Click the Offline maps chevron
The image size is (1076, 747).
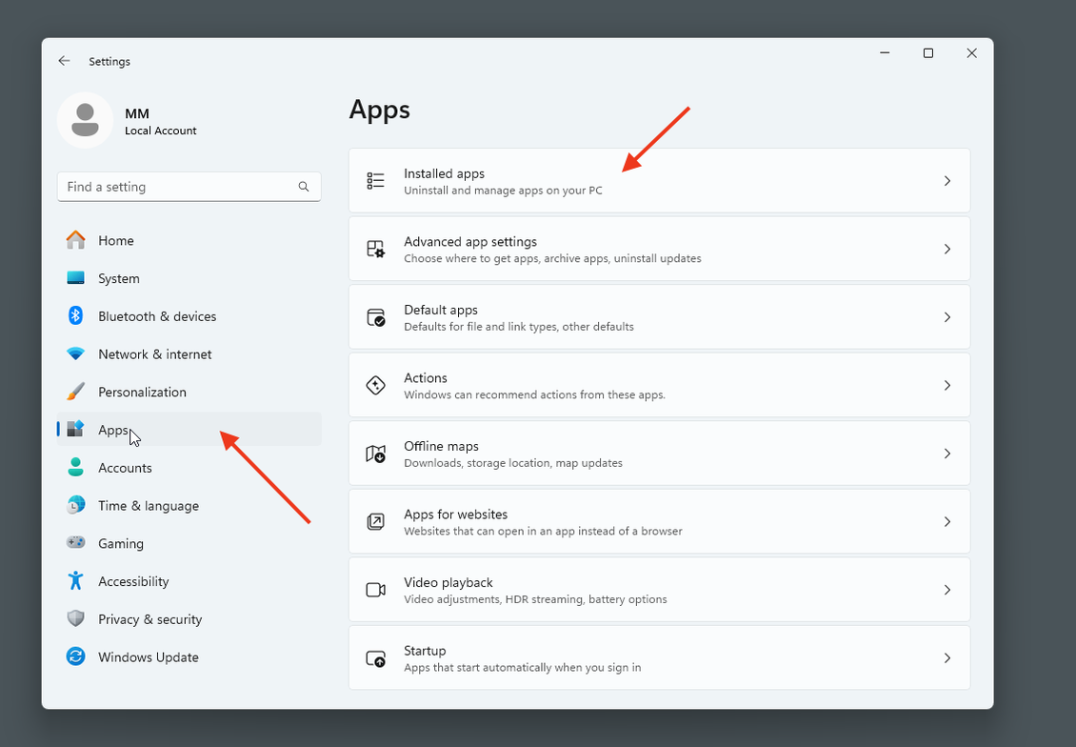coord(947,454)
